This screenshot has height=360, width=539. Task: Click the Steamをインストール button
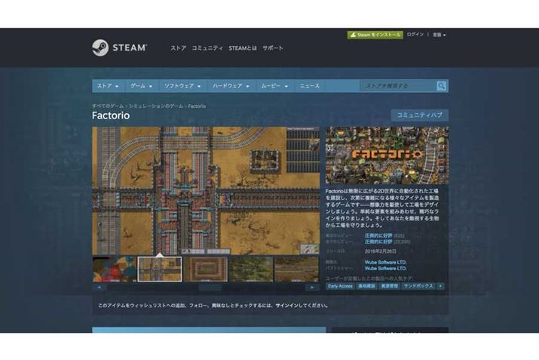pyautogui.click(x=375, y=35)
